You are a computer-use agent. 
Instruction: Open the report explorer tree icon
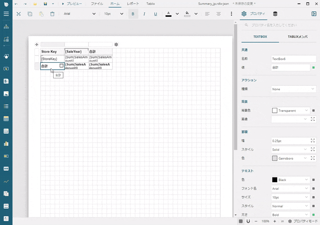[6, 27]
